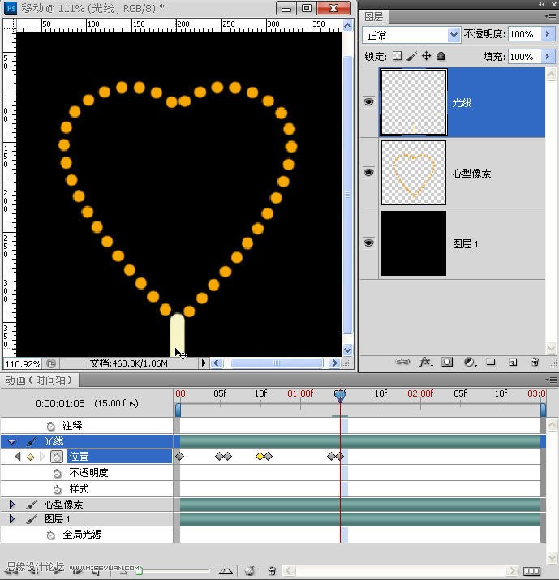
Task: Create a new layer
Action: 513,362
